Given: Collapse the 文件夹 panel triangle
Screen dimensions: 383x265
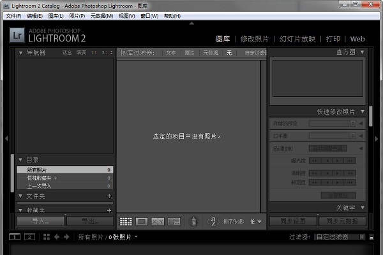Looking at the screenshot, I should (x=20, y=196).
